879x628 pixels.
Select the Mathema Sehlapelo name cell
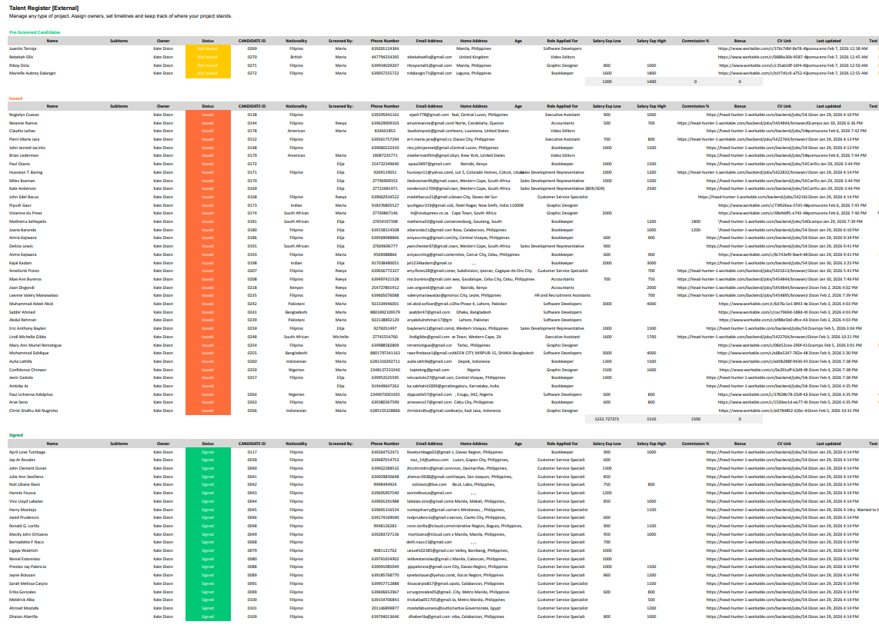point(28,221)
